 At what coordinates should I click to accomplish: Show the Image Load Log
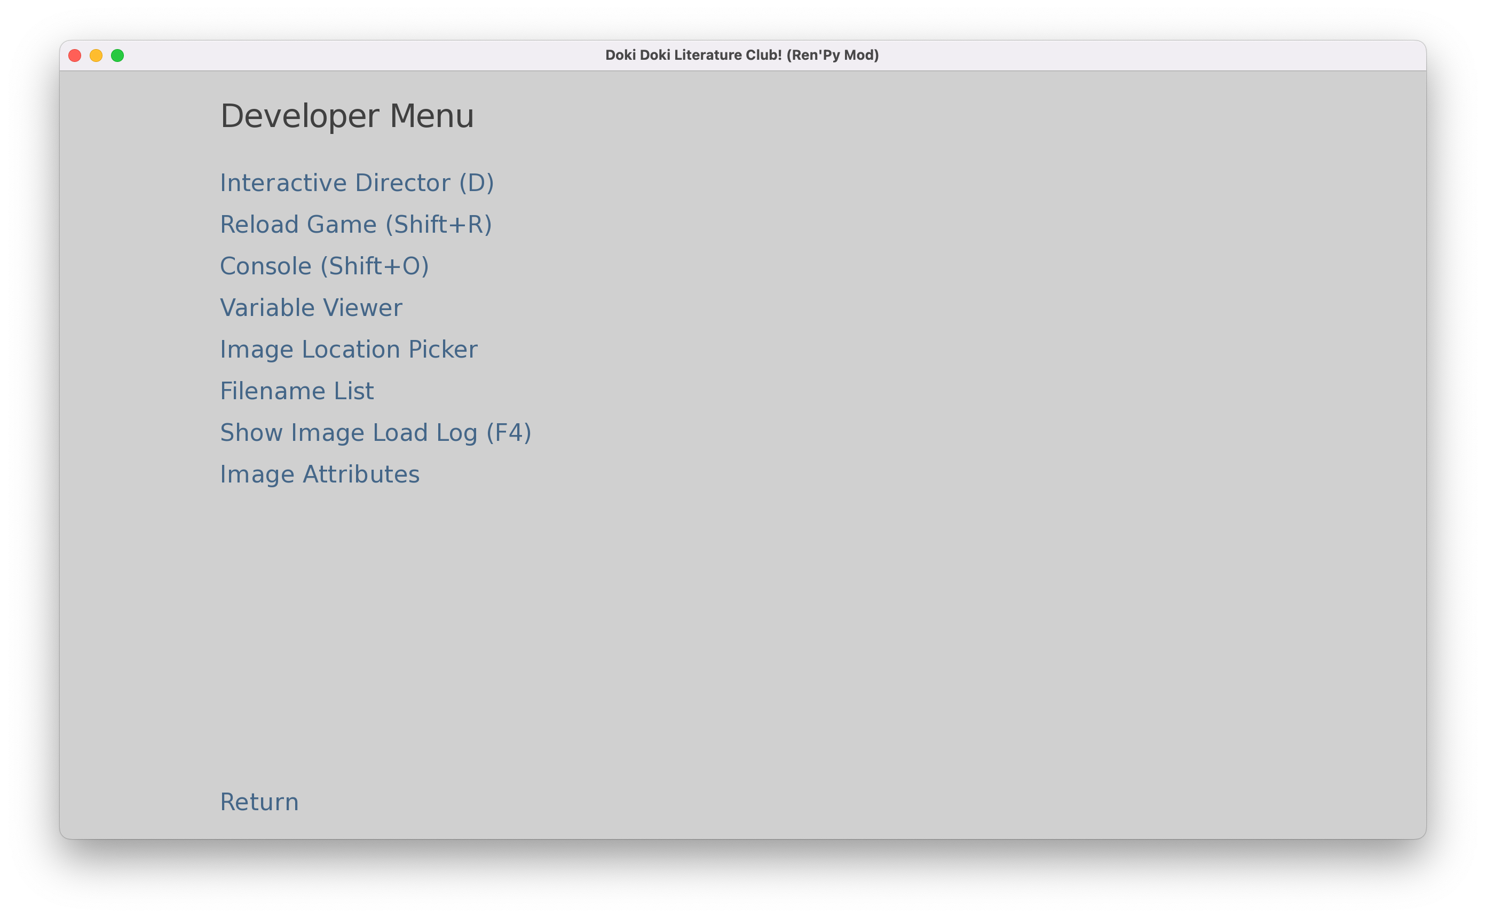point(375,433)
